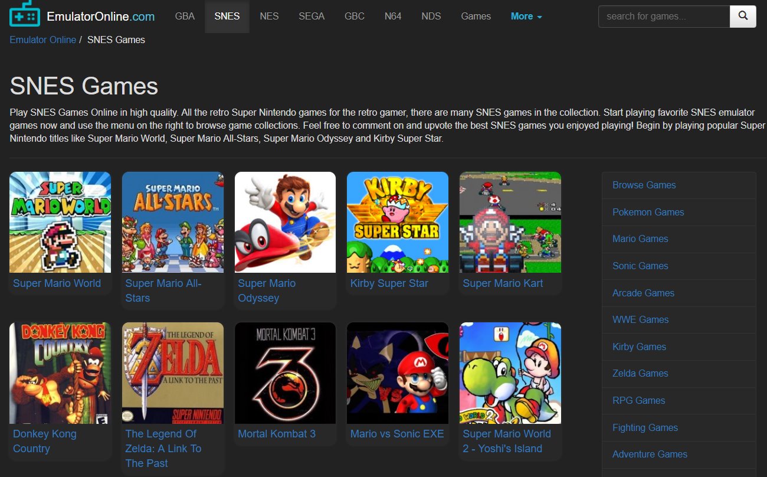Go to the NDS section
The height and width of the screenshot is (477, 767).
coord(431,17)
